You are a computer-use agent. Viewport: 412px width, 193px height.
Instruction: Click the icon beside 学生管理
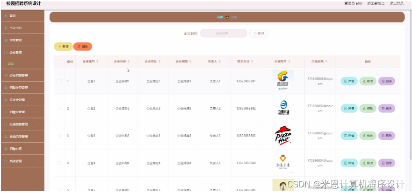(6, 40)
